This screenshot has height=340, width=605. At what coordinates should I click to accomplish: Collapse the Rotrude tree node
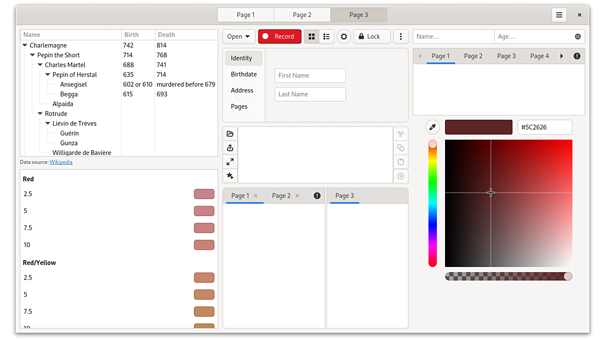click(40, 114)
